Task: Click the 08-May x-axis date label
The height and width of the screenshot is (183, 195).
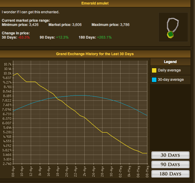Action: 147,172
